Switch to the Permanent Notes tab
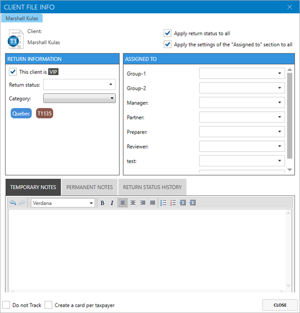Screen dimensions: 300x313 [89, 187]
